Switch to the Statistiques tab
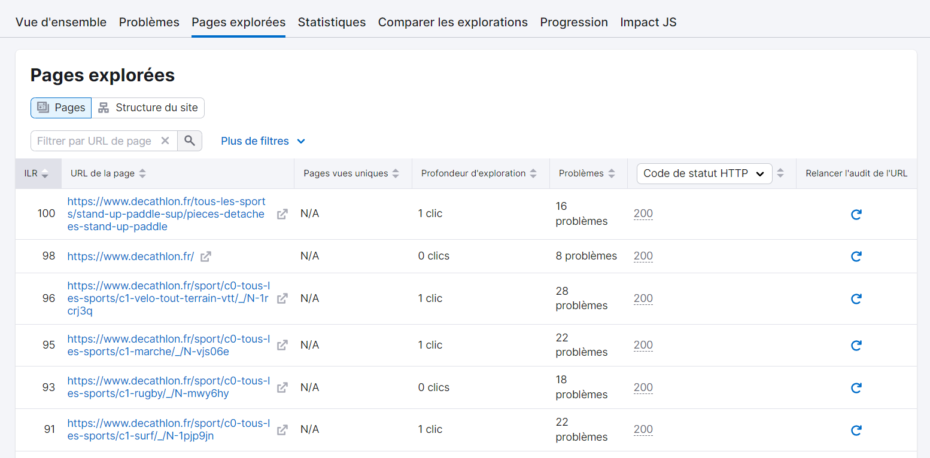The image size is (930, 458). point(332,22)
